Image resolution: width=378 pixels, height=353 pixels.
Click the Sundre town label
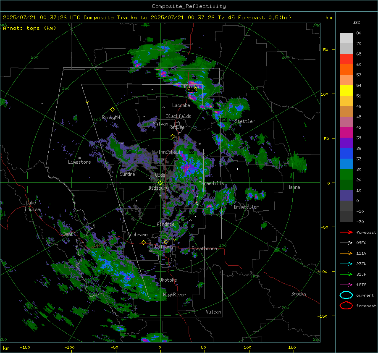(x=127, y=174)
